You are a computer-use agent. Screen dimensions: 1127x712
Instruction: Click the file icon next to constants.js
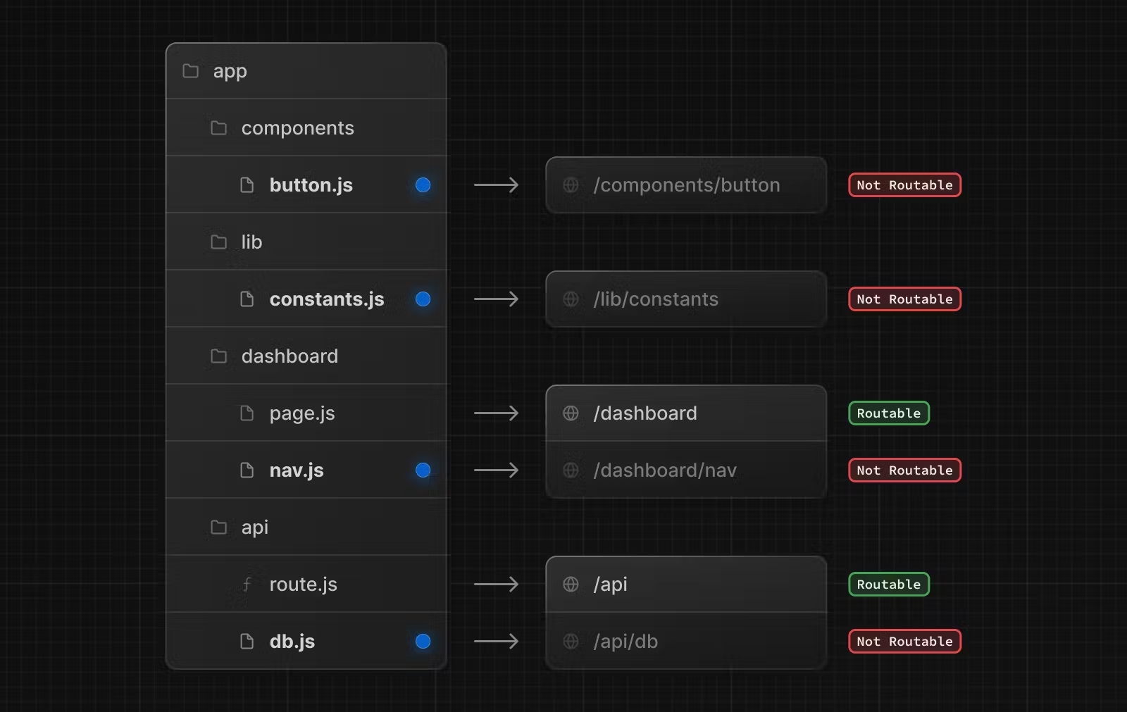[247, 299]
